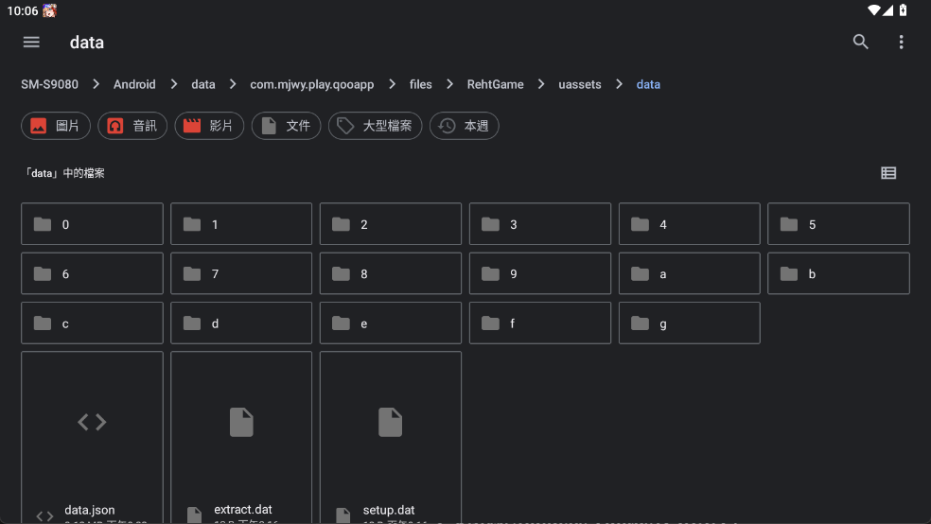
Task: Click the chevron after SM-S9080
Action: (x=97, y=84)
